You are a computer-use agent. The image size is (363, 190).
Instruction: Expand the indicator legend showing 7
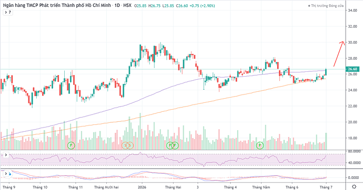tap(8, 12)
